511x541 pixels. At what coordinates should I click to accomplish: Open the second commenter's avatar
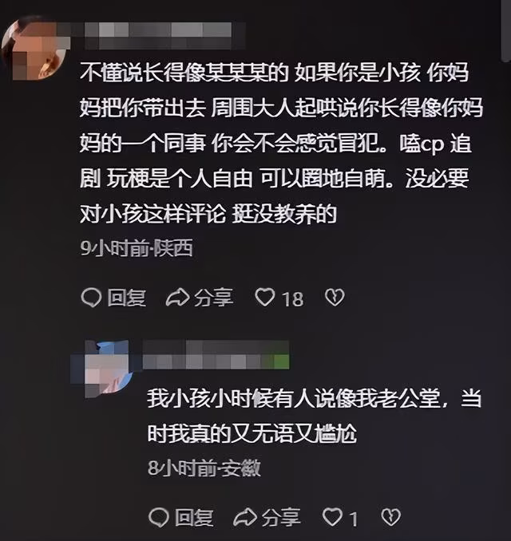click(x=102, y=369)
